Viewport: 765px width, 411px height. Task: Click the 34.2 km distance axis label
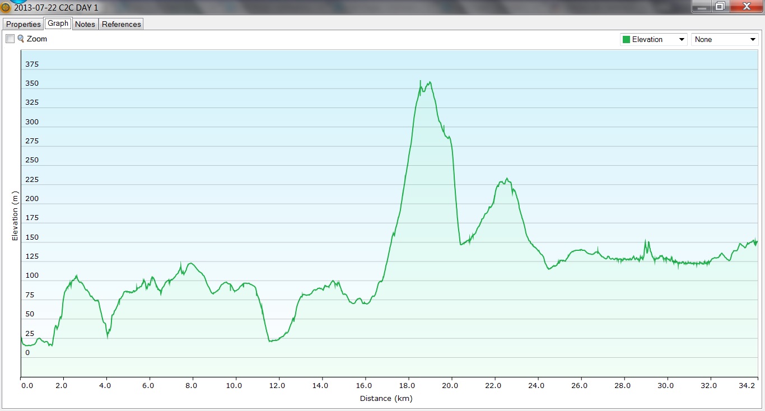pos(748,386)
